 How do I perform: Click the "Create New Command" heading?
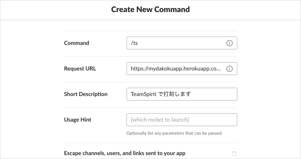[150, 9]
